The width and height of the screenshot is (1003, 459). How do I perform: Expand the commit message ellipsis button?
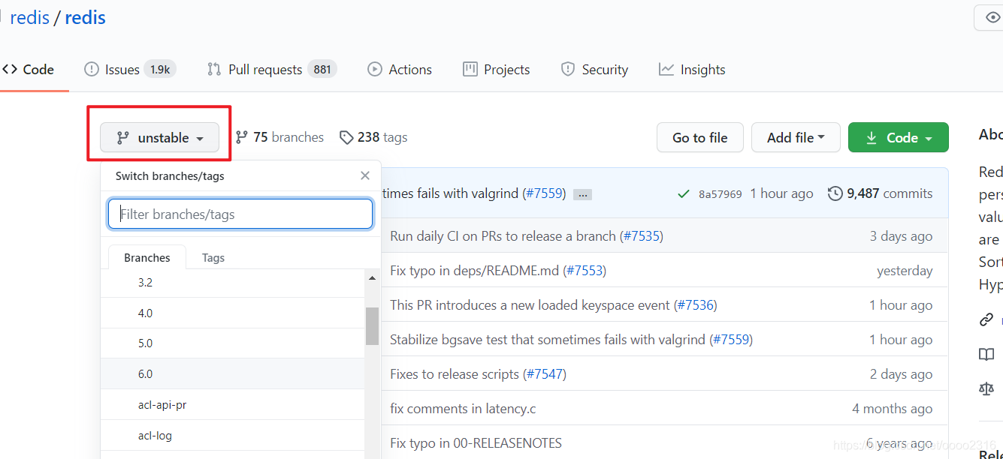tap(582, 194)
